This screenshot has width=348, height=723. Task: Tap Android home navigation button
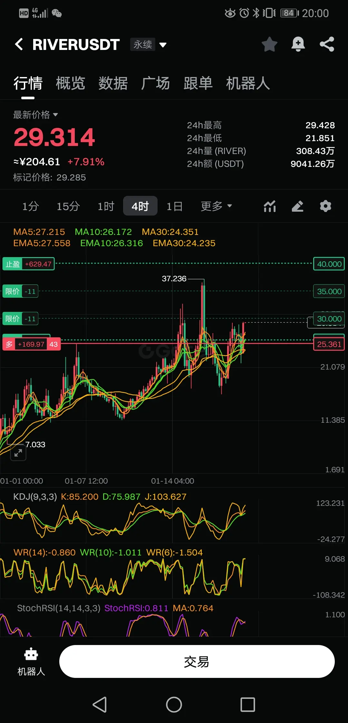pyautogui.click(x=174, y=705)
